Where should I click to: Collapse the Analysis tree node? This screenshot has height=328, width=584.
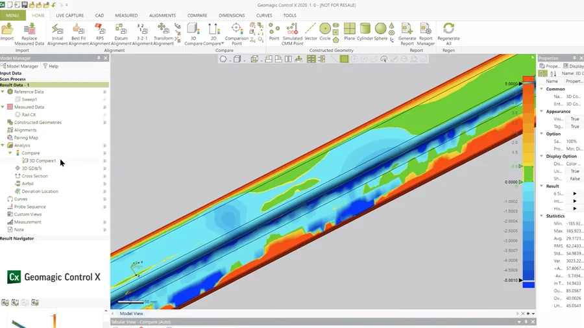(x=3, y=145)
